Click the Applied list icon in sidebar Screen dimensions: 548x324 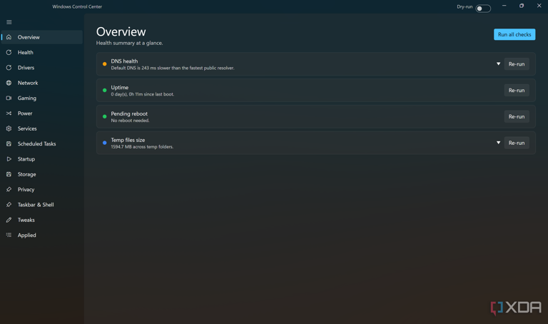coord(9,236)
